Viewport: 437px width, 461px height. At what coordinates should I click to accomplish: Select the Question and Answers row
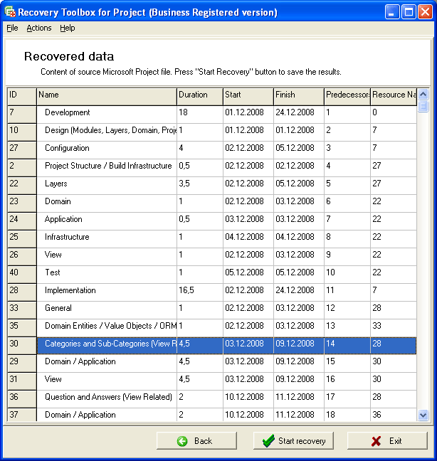(x=108, y=397)
